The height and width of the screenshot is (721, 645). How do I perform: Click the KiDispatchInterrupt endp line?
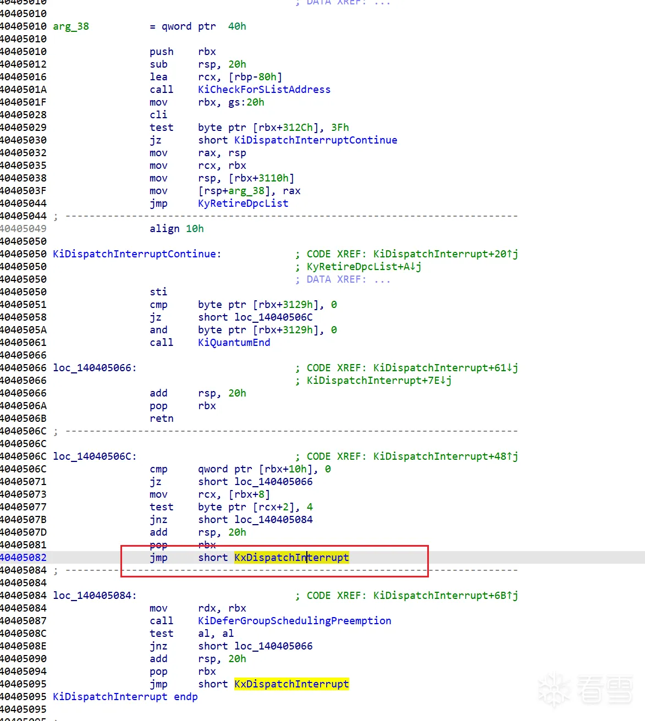[x=125, y=697]
